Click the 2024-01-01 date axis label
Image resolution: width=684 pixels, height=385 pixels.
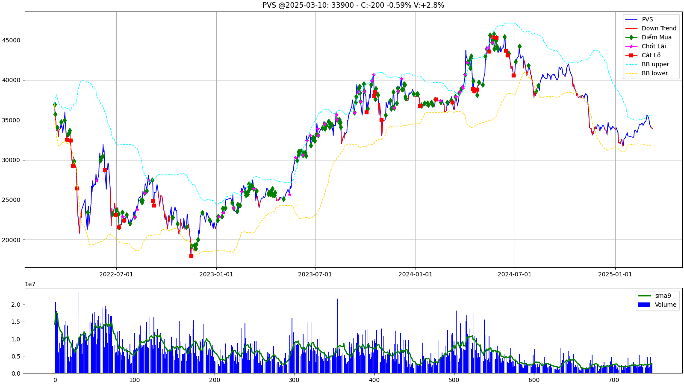pyautogui.click(x=415, y=274)
